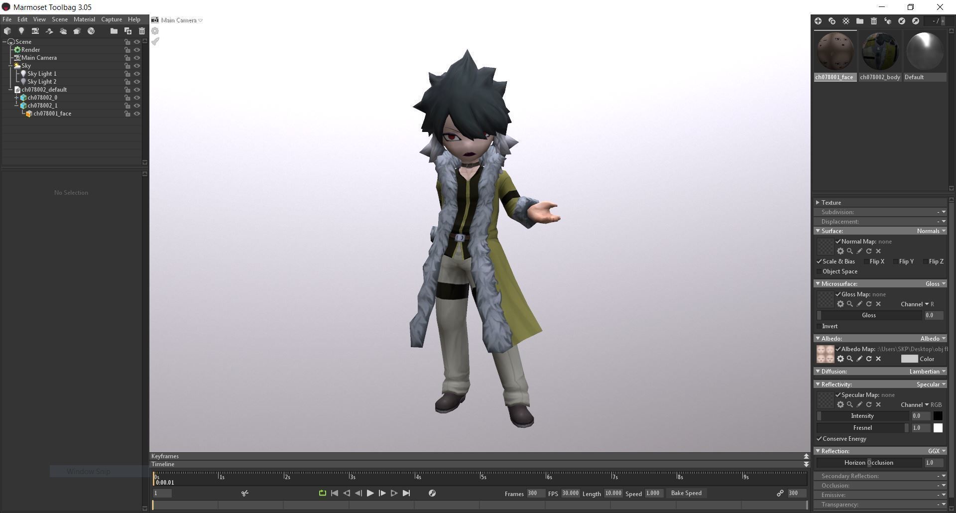Delete the selected material with trash icon
This screenshot has height=513, width=956.
click(x=874, y=21)
